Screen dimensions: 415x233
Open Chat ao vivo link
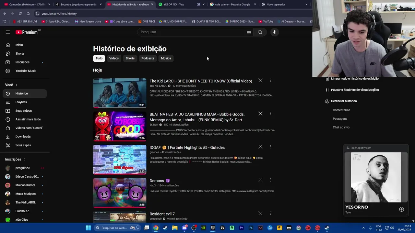coord(341,128)
